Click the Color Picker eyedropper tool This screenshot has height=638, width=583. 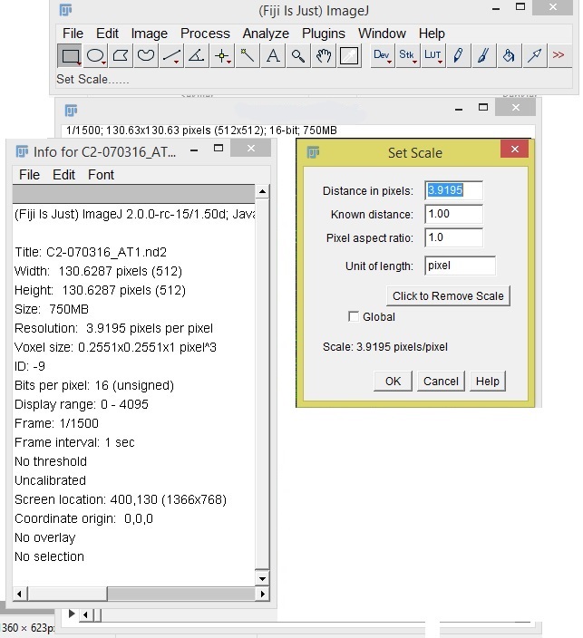[x=349, y=56]
